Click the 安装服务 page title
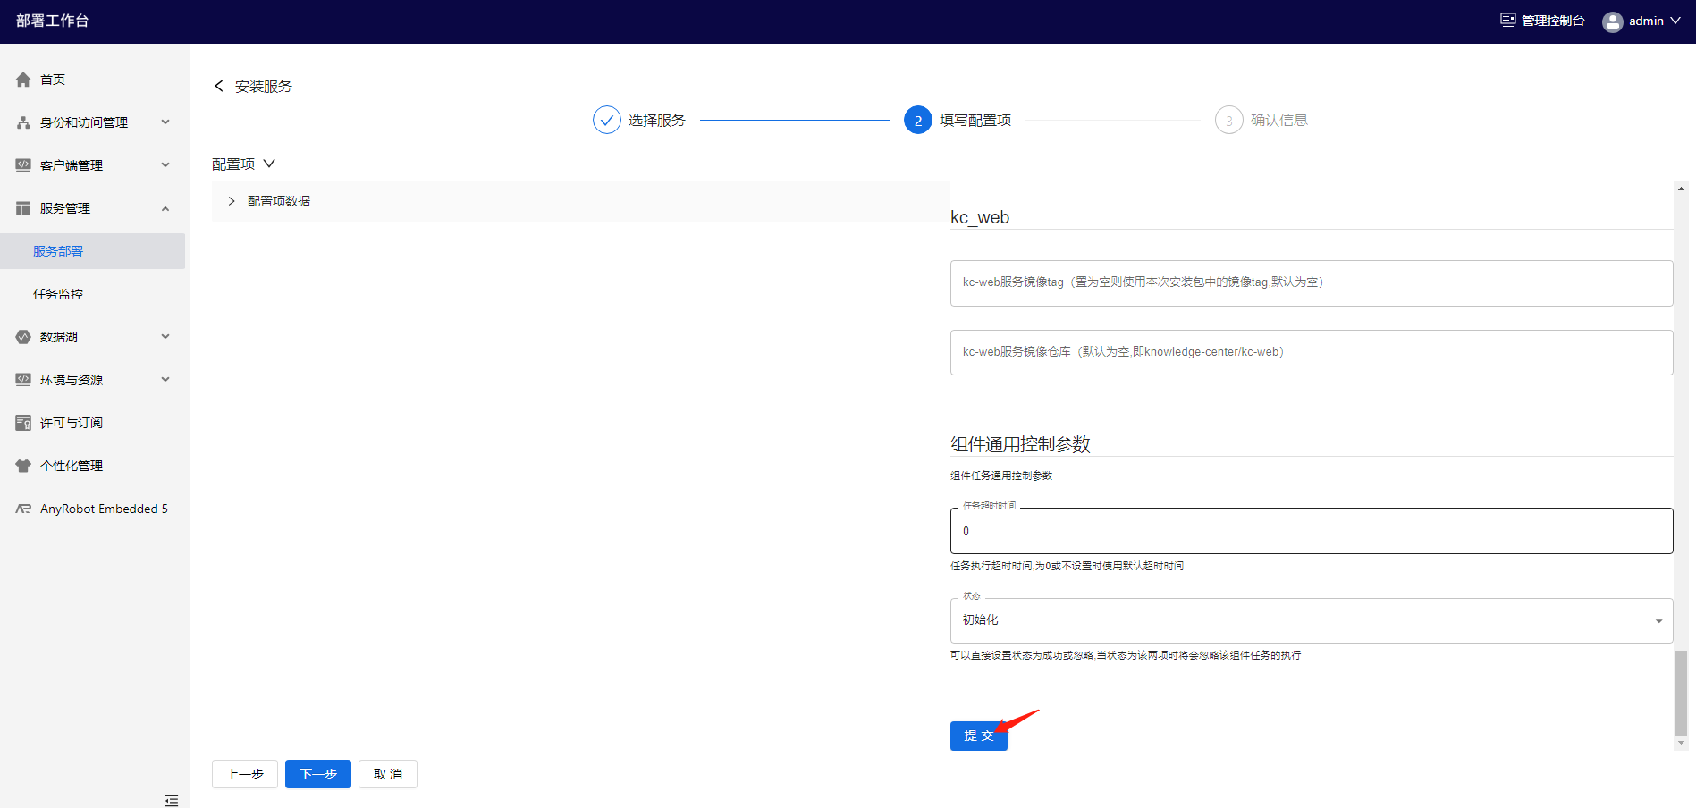1696x808 pixels. click(264, 86)
